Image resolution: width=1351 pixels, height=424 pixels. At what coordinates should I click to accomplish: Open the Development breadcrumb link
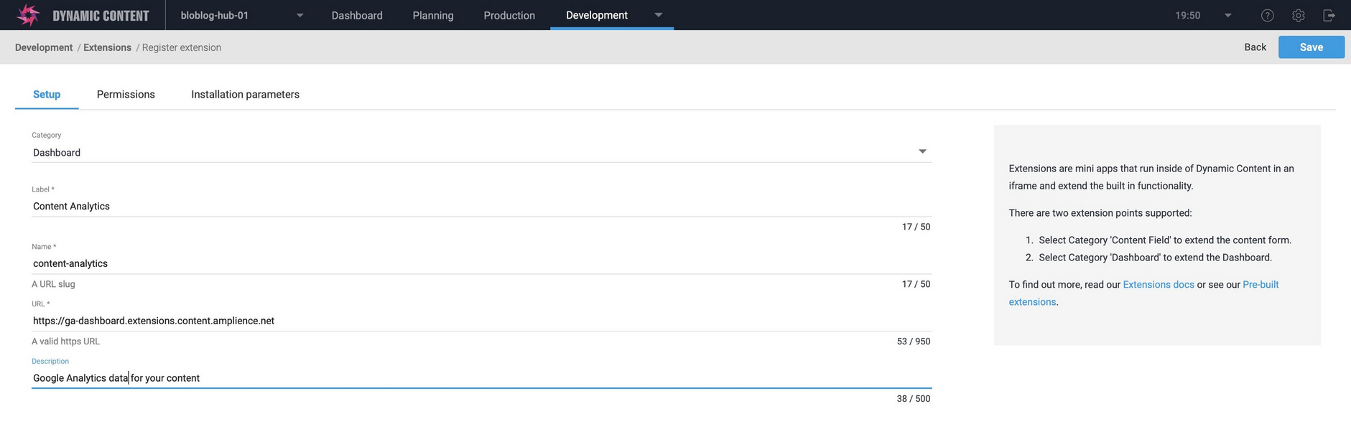tap(44, 47)
